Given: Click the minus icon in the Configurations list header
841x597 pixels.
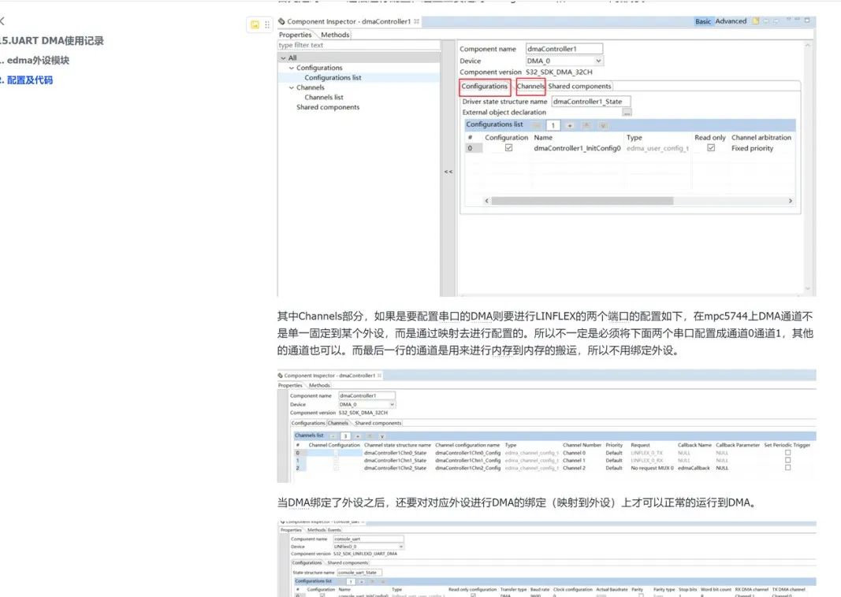Looking at the screenshot, I should [536, 125].
